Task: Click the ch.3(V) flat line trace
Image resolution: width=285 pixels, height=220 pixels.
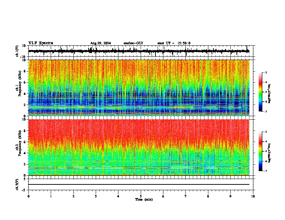Action: (139, 184)
